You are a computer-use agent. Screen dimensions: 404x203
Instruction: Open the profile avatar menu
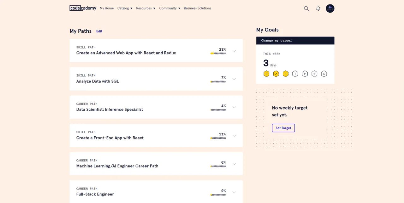[x=330, y=8]
